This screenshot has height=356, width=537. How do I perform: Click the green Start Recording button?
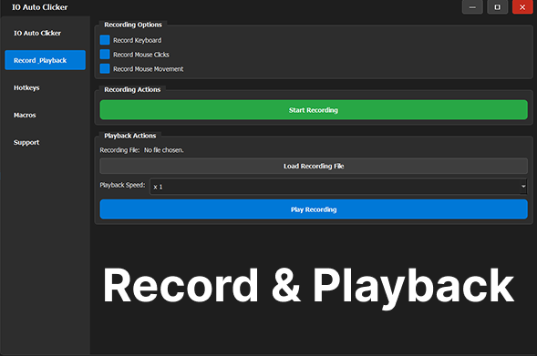tap(314, 110)
